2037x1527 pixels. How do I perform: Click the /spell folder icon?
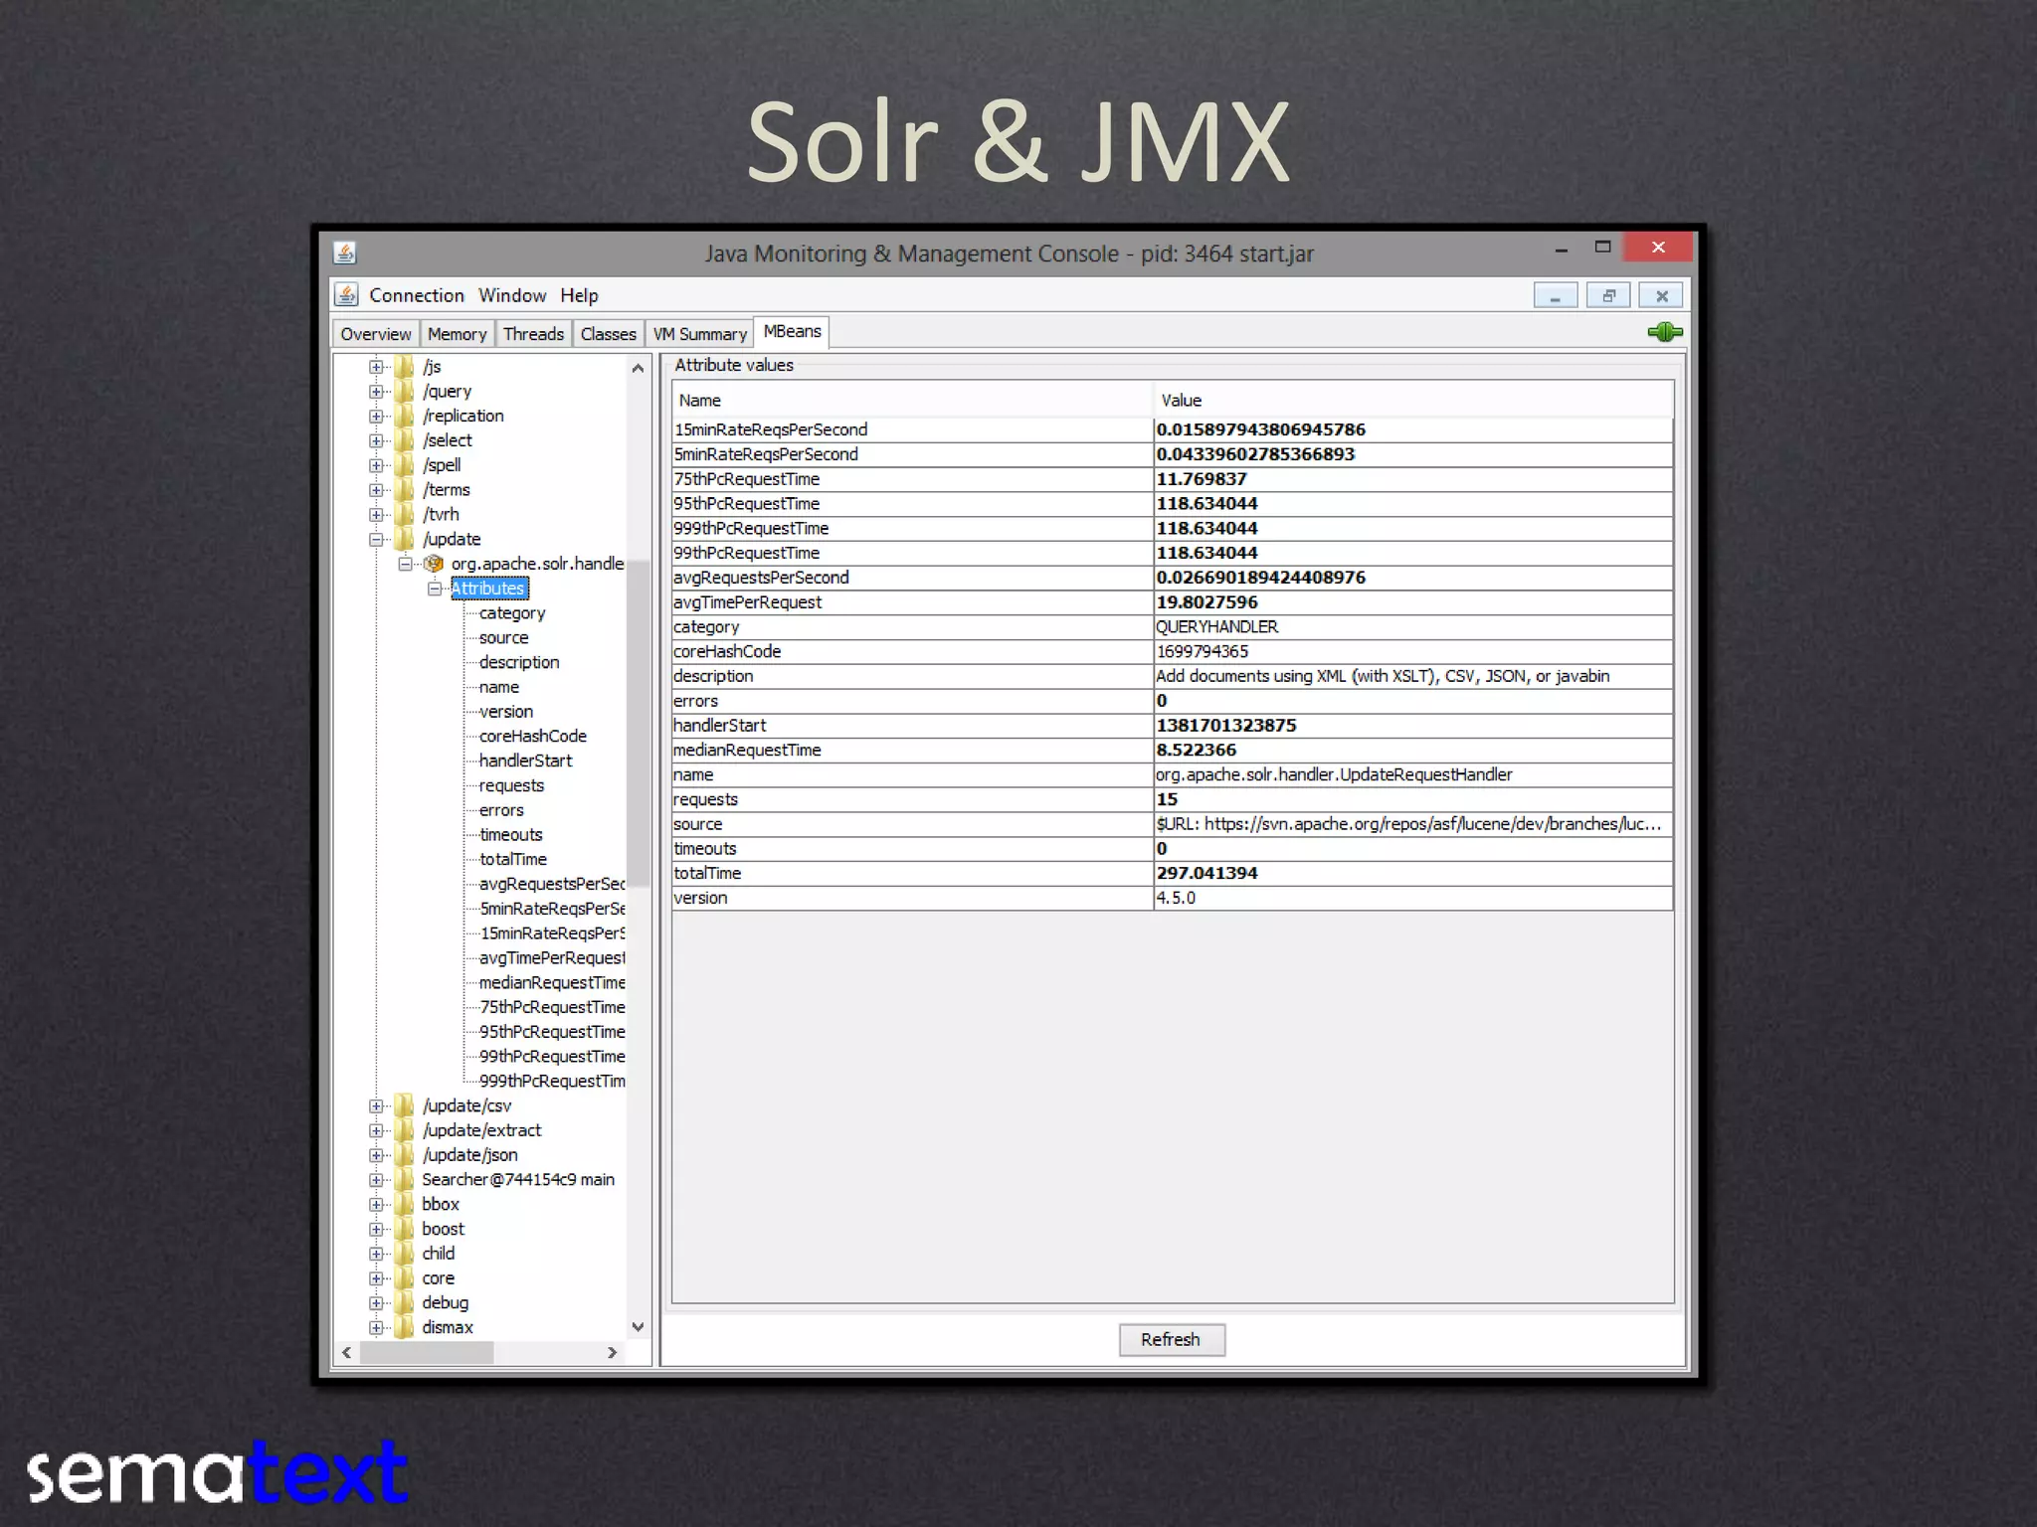coord(404,465)
